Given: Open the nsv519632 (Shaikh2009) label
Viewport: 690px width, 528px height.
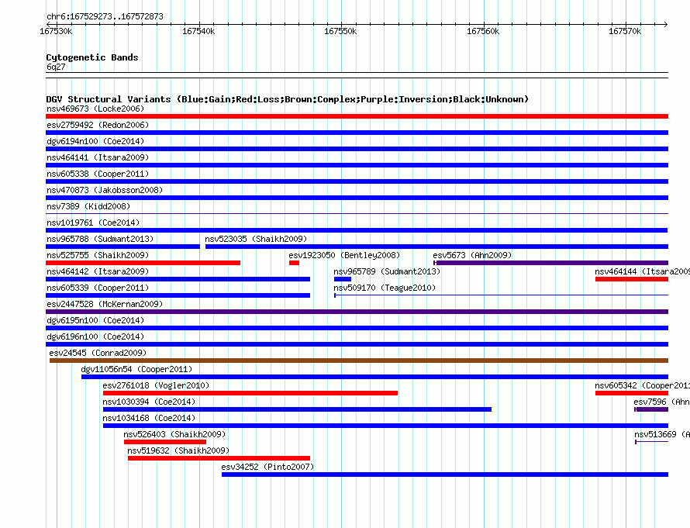Looking at the screenshot, I should [x=178, y=450].
